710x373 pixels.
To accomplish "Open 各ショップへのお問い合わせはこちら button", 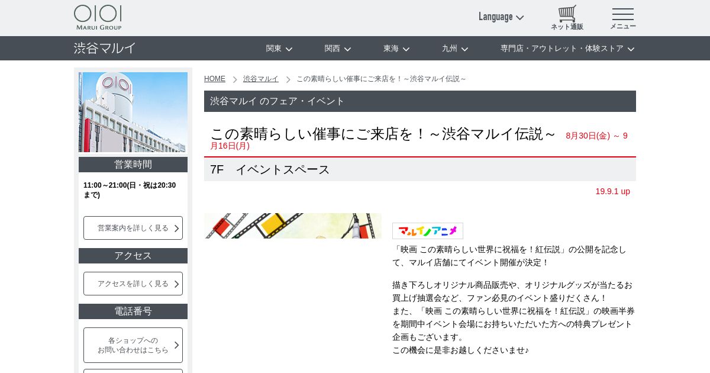I will (133, 345).
